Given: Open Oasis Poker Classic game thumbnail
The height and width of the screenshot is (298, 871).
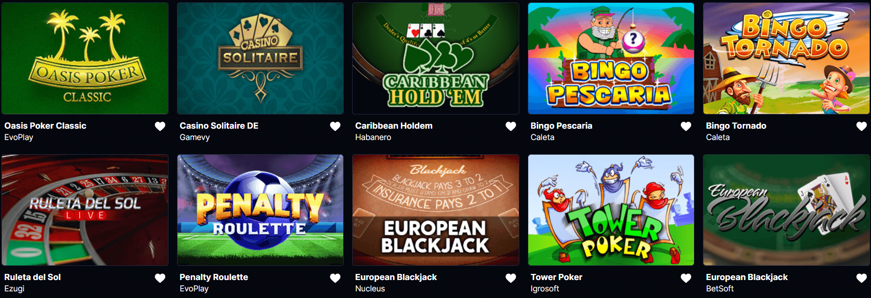Looking at the screenshot, I should click(85, 58).
